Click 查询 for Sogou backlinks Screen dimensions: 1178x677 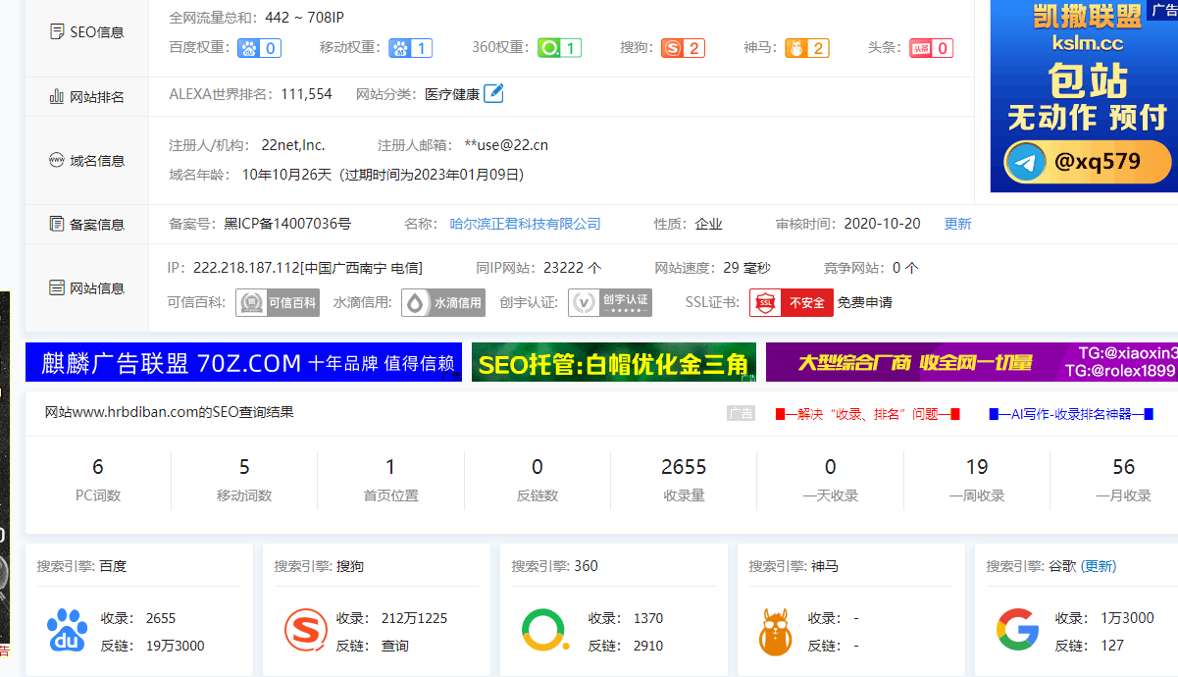[x=395, y=646]
